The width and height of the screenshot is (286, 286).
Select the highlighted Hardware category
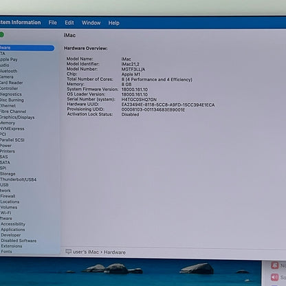point(27,47)
